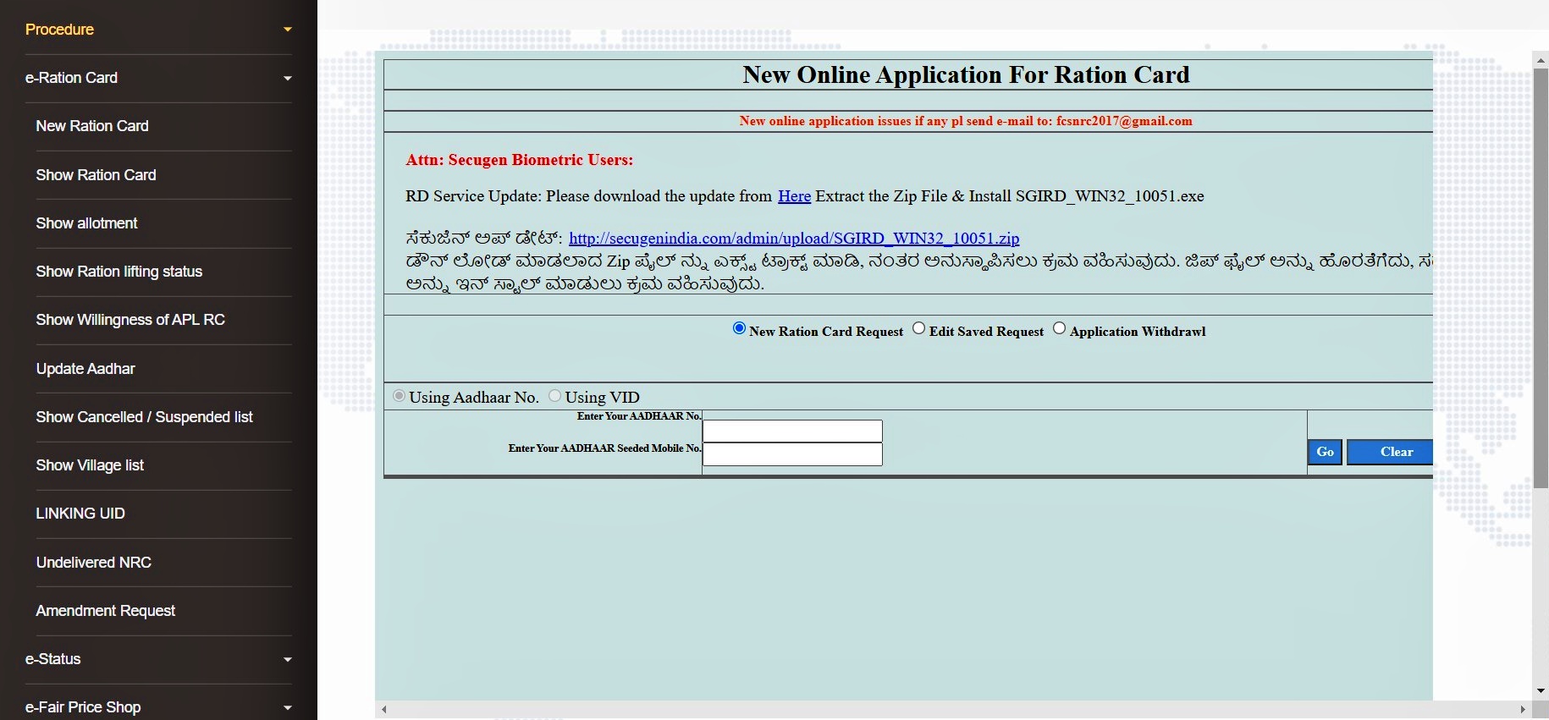Select Using VID radio button
This screenshot has width=1549, height=720.
[554, 395]
